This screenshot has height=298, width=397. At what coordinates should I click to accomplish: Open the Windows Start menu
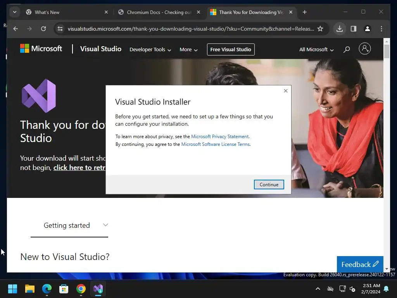click(x=12, y=289)
